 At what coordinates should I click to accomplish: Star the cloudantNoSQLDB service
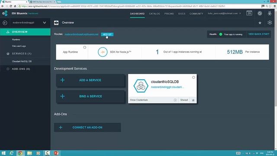click(193, 100)
